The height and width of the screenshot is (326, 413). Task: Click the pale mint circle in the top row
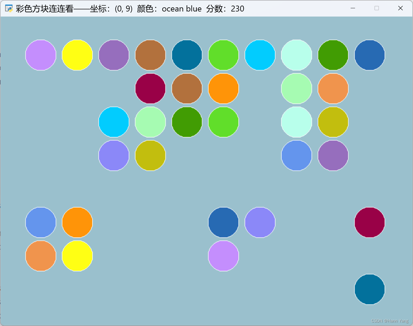click(297, 55)
